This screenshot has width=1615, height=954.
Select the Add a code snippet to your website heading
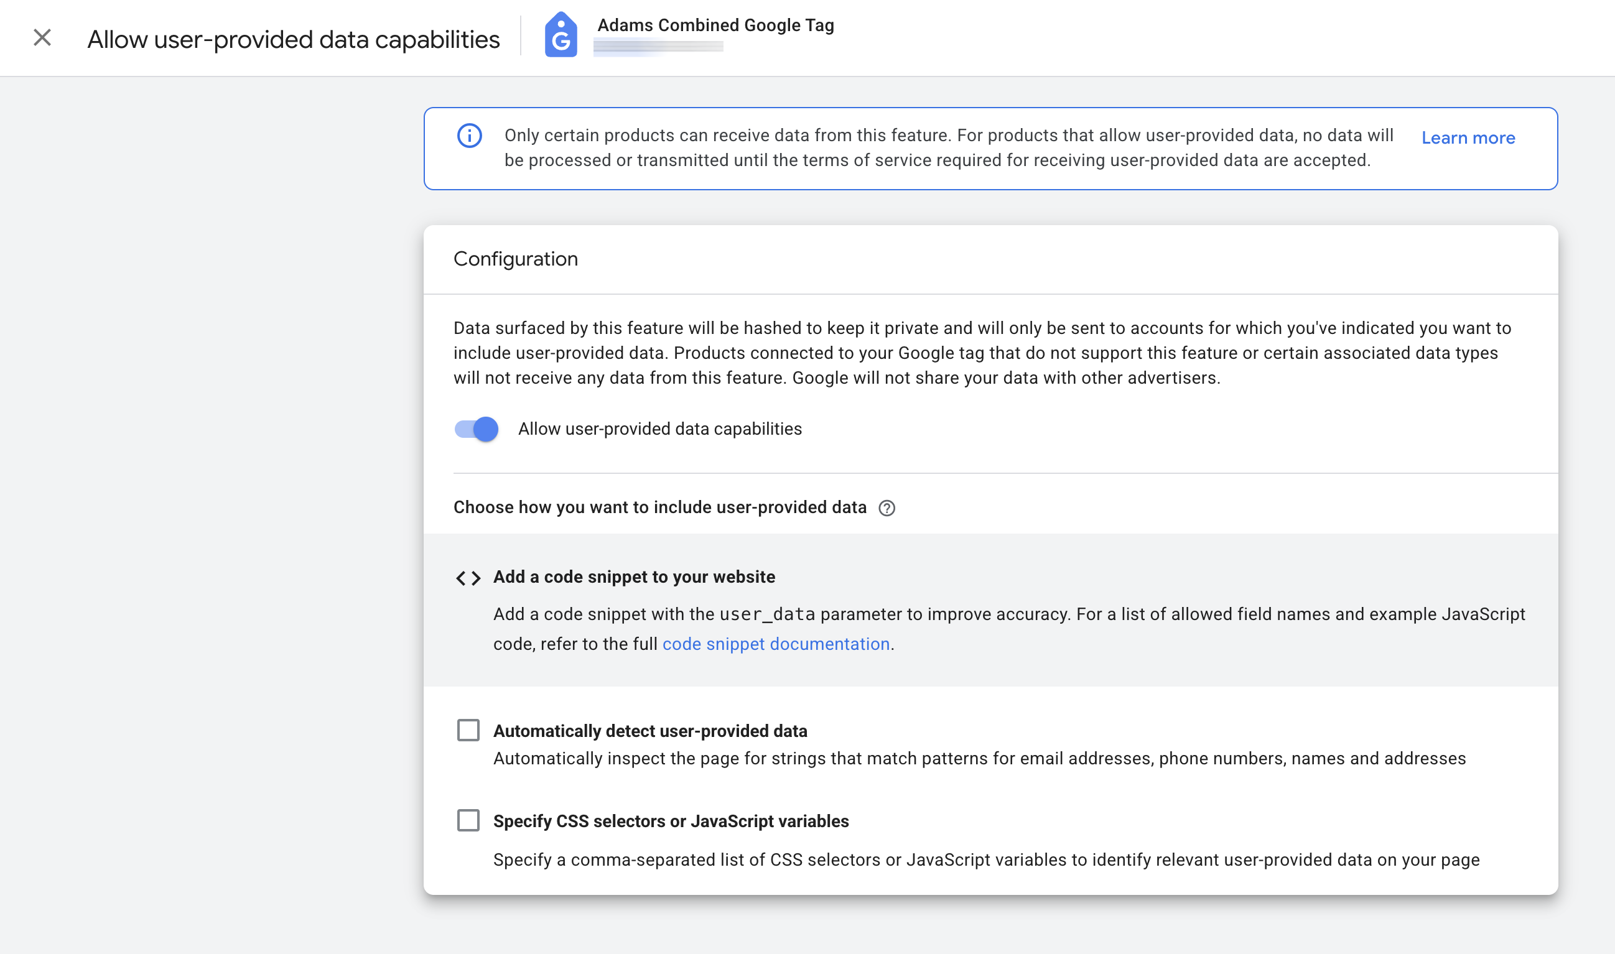coord(634,577)
